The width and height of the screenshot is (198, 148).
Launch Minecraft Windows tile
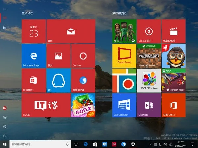pyautogui.click(x=149, y=56)
